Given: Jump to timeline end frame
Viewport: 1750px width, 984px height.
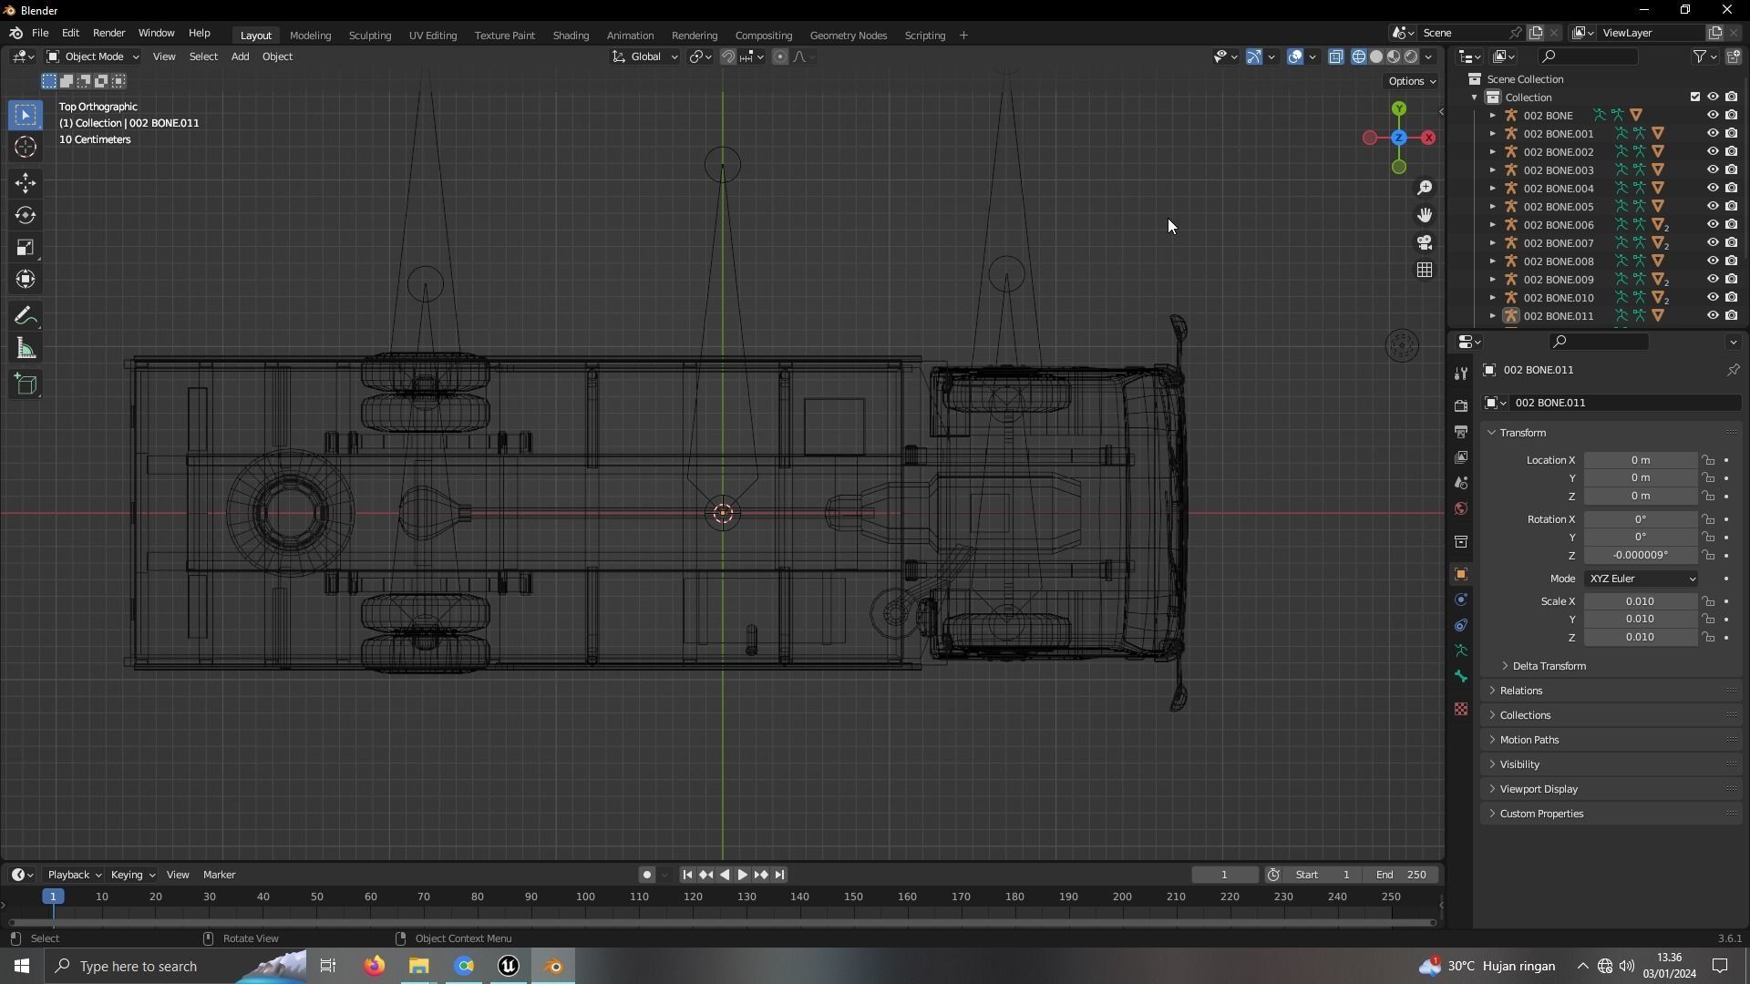Looking at the screenshot, I should pos(779,875).
